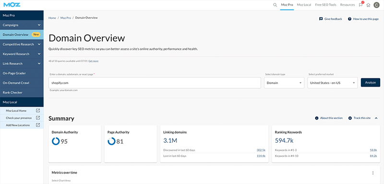
Task: Click the New badge beside Domain Overview
Action: pos(36,35)
